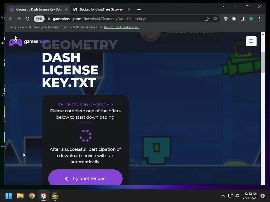Click the browser back arrow
The height and width of the screenshot is (202, 270).
pos(11,19)
